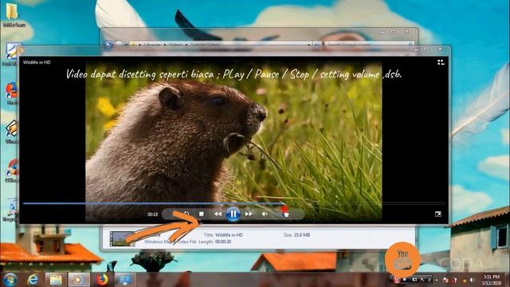
Task: Click the Action Center flag icon
Action: [445, 280]
